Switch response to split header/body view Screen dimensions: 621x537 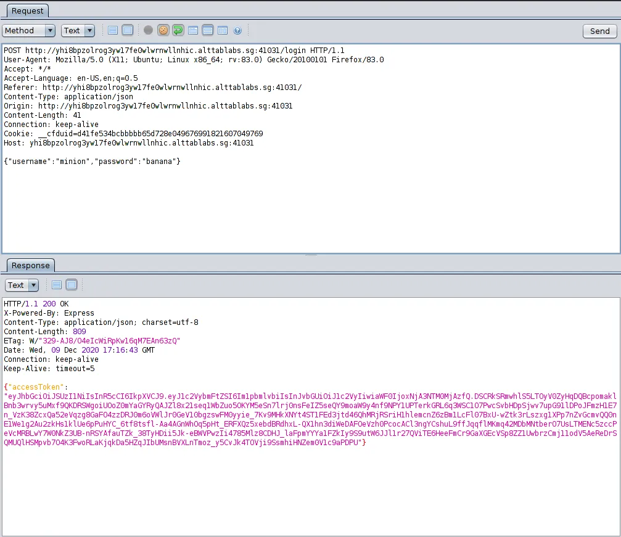56,285
